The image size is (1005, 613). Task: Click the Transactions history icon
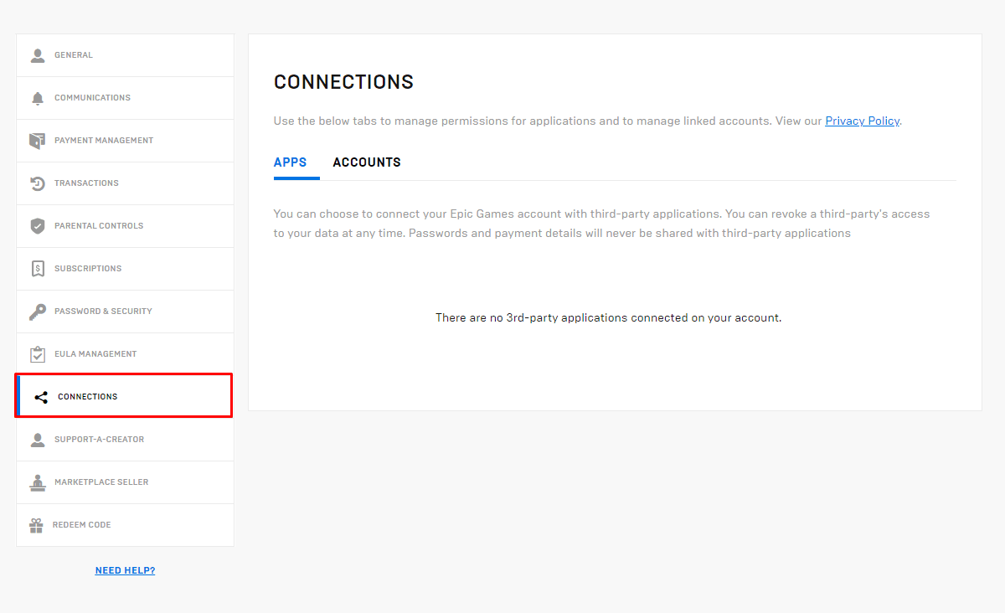(x=38, y=183)
